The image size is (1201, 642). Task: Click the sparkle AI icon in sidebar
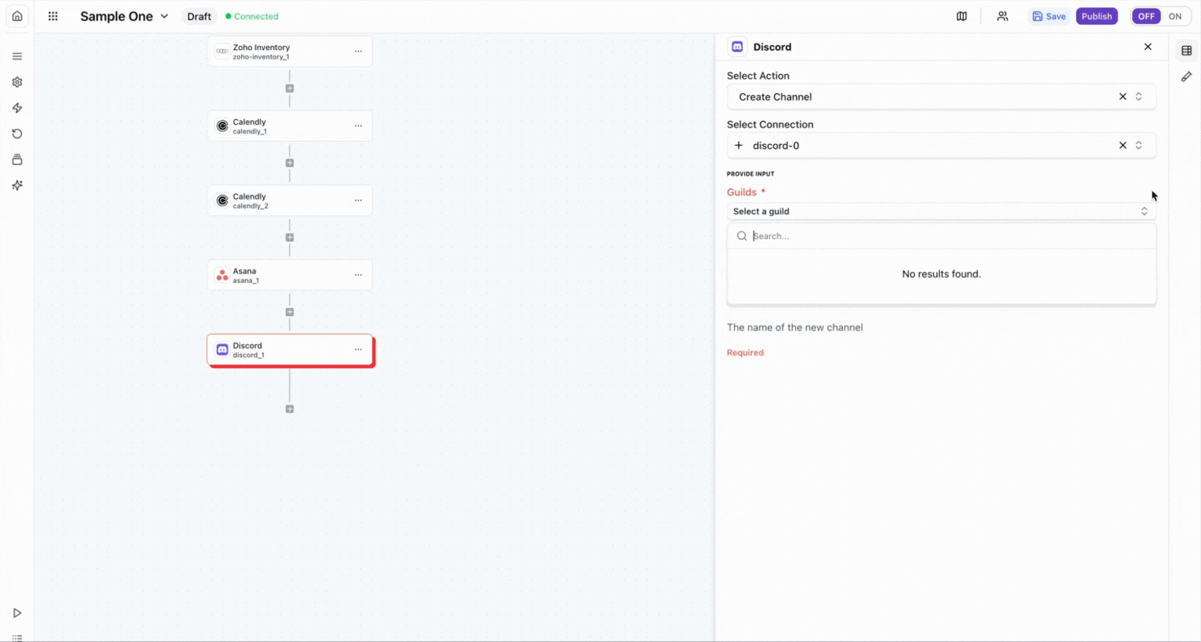click(17, 186)
